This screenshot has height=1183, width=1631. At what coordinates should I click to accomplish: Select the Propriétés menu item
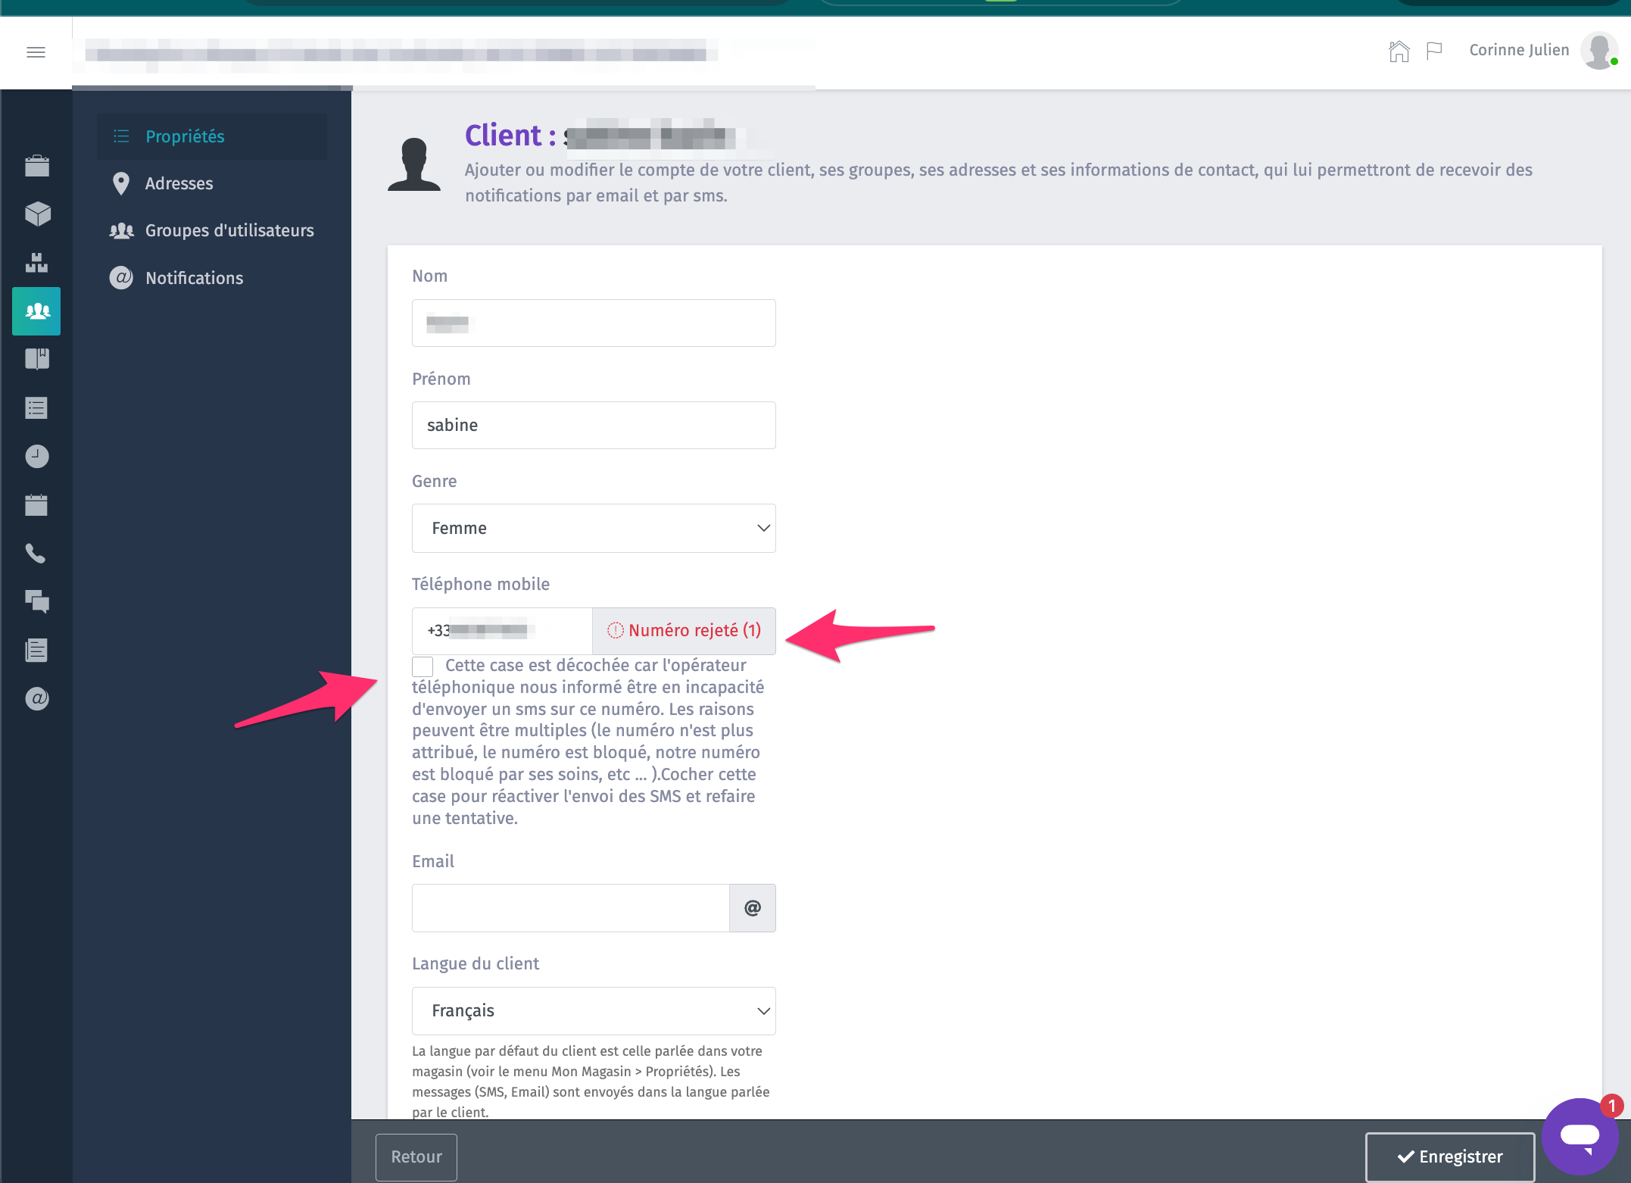pos(212,136)
